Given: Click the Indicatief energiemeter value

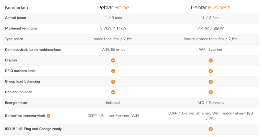Looking at the screenshot, I should pos(113,103).
